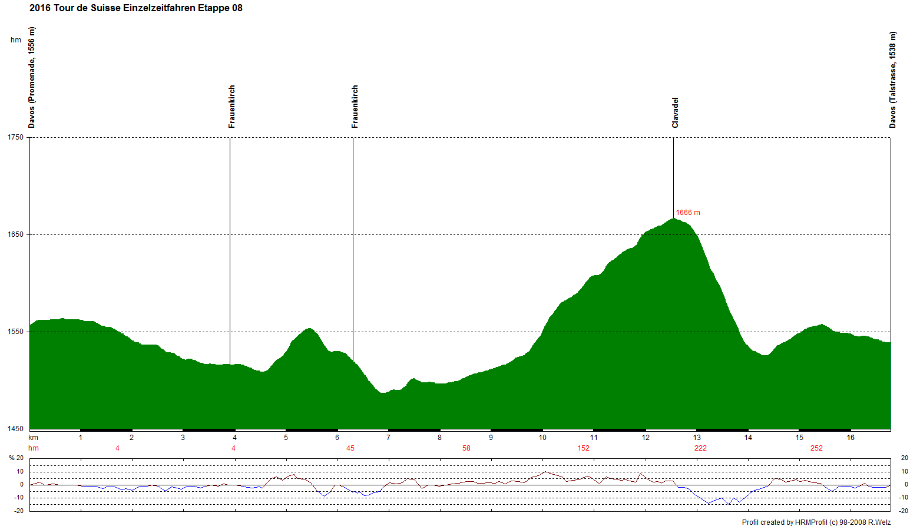This screenshot has width=920, height=526.
Task: Click the '% 20' gradient axis label
Action: [16, 458]
